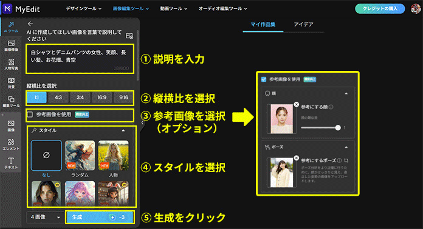
Task: Enable the 参考画像を使用 checkbox in left panel
Action: (30, 114)
